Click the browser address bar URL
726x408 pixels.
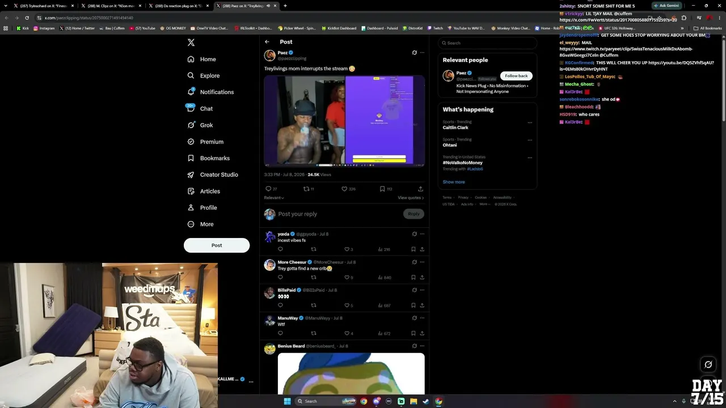click(89, 18)
